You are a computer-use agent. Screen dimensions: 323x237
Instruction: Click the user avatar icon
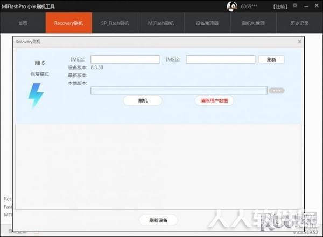231,6
